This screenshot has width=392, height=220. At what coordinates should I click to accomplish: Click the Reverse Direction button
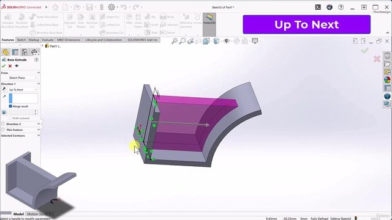(x=4, y=90)
